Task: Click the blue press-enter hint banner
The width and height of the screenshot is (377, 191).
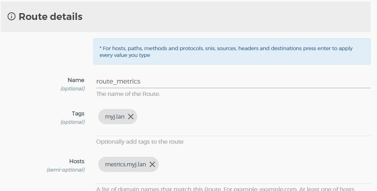Action: pyautogui.click(x=232, y=51)
